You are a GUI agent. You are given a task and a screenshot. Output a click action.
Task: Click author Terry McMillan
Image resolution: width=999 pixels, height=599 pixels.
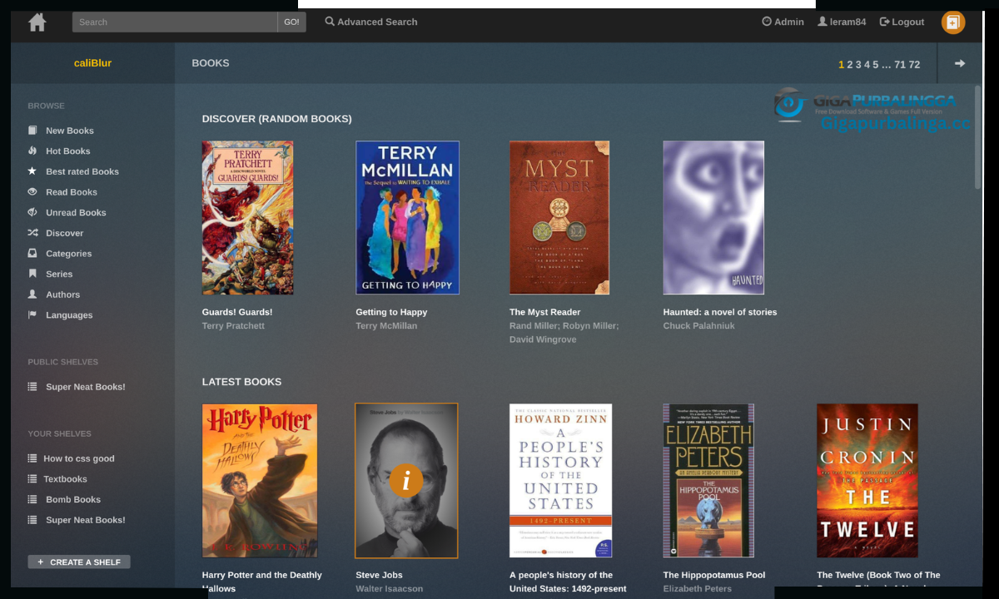tap(386, 326)
